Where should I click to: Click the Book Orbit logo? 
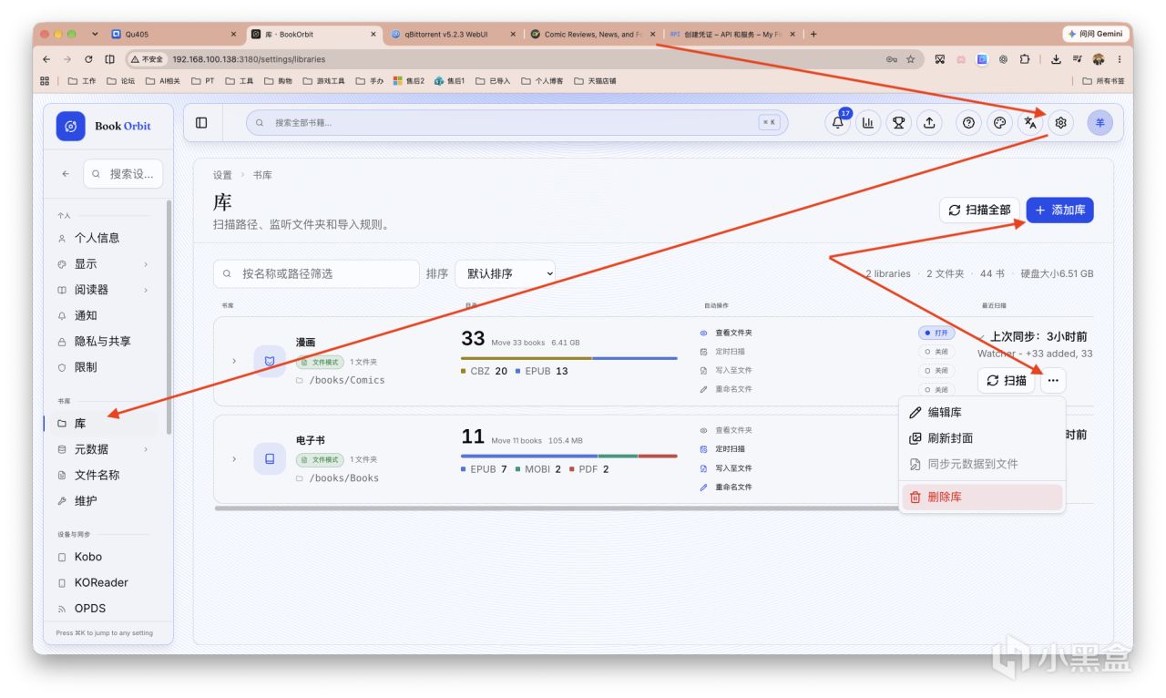(70, 126)
